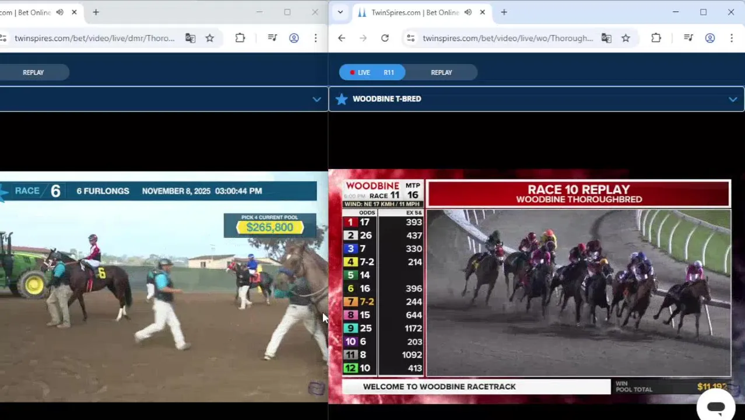Click WOODBINE T-BRED track name text
The width and height of the screenshot is (745, 420).
pos(386,99)
